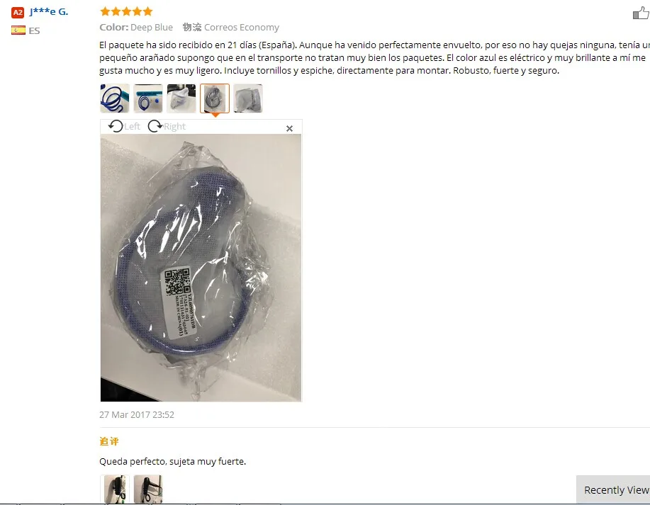Viewport: 650px width, 505px height.
Task: Click the Spain flag icon
Action: [18, 30]
